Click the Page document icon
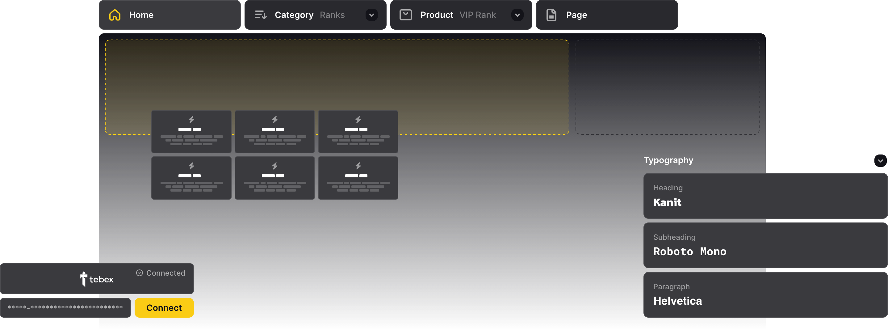888x330 pixels. 551,15
